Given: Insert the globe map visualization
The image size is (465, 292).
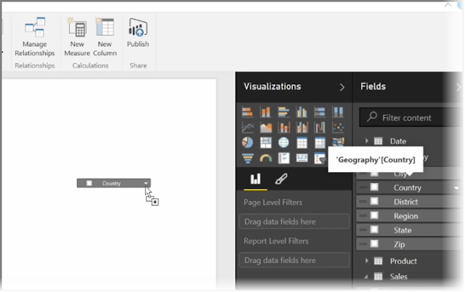Looking at the screenshot, I should (283, 142).
